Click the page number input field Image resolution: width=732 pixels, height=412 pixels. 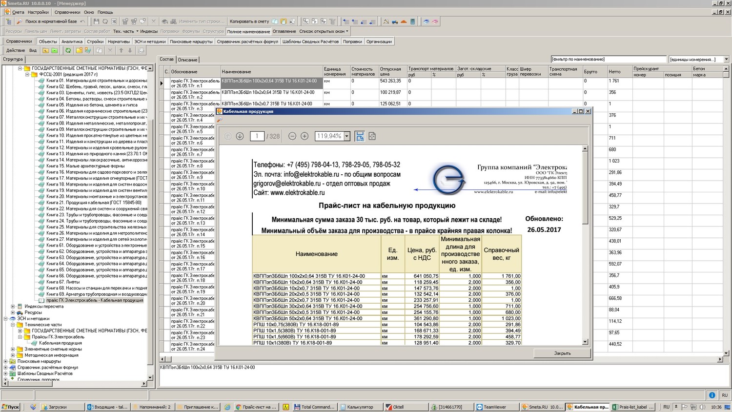257,136
